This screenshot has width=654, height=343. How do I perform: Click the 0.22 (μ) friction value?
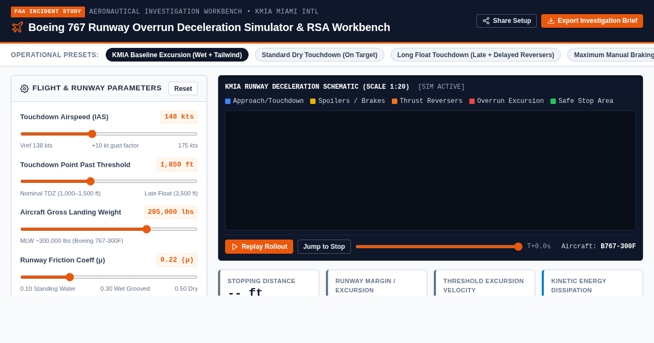point(177,260)
